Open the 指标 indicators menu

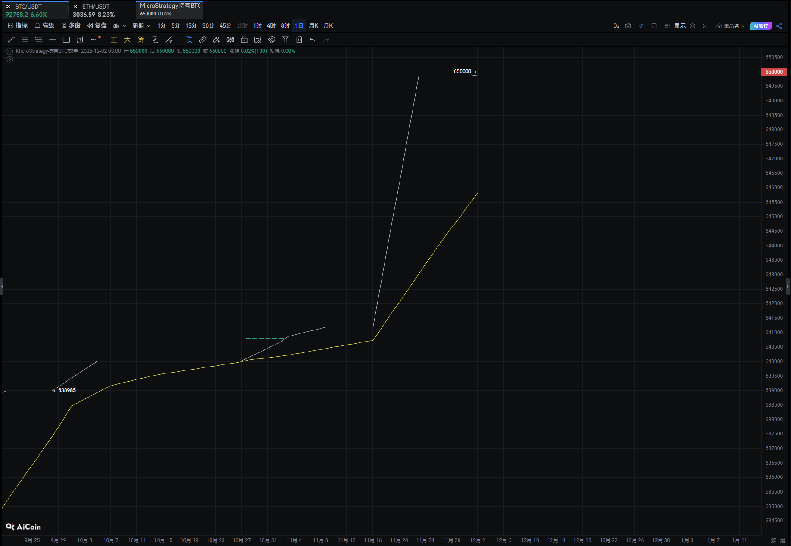click(x=18, y=26)
